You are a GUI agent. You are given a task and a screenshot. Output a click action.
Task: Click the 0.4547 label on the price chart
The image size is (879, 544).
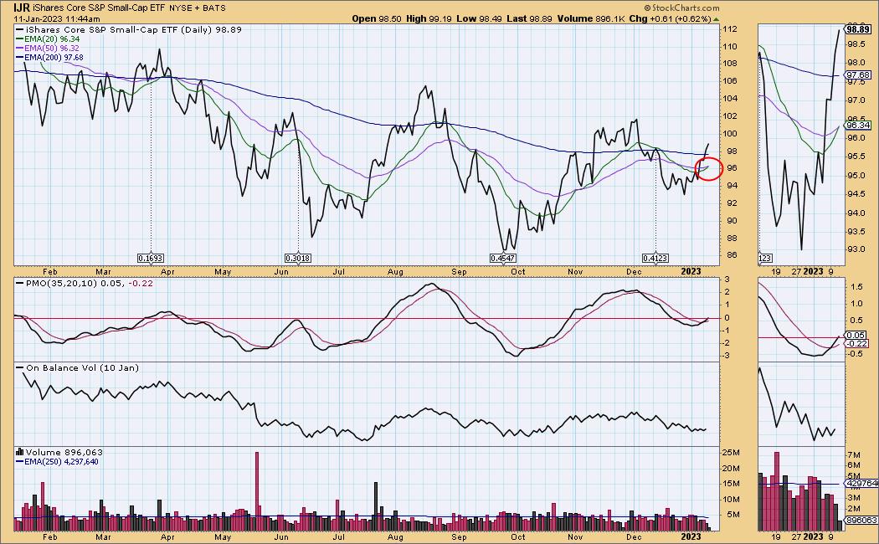[503, 259]
